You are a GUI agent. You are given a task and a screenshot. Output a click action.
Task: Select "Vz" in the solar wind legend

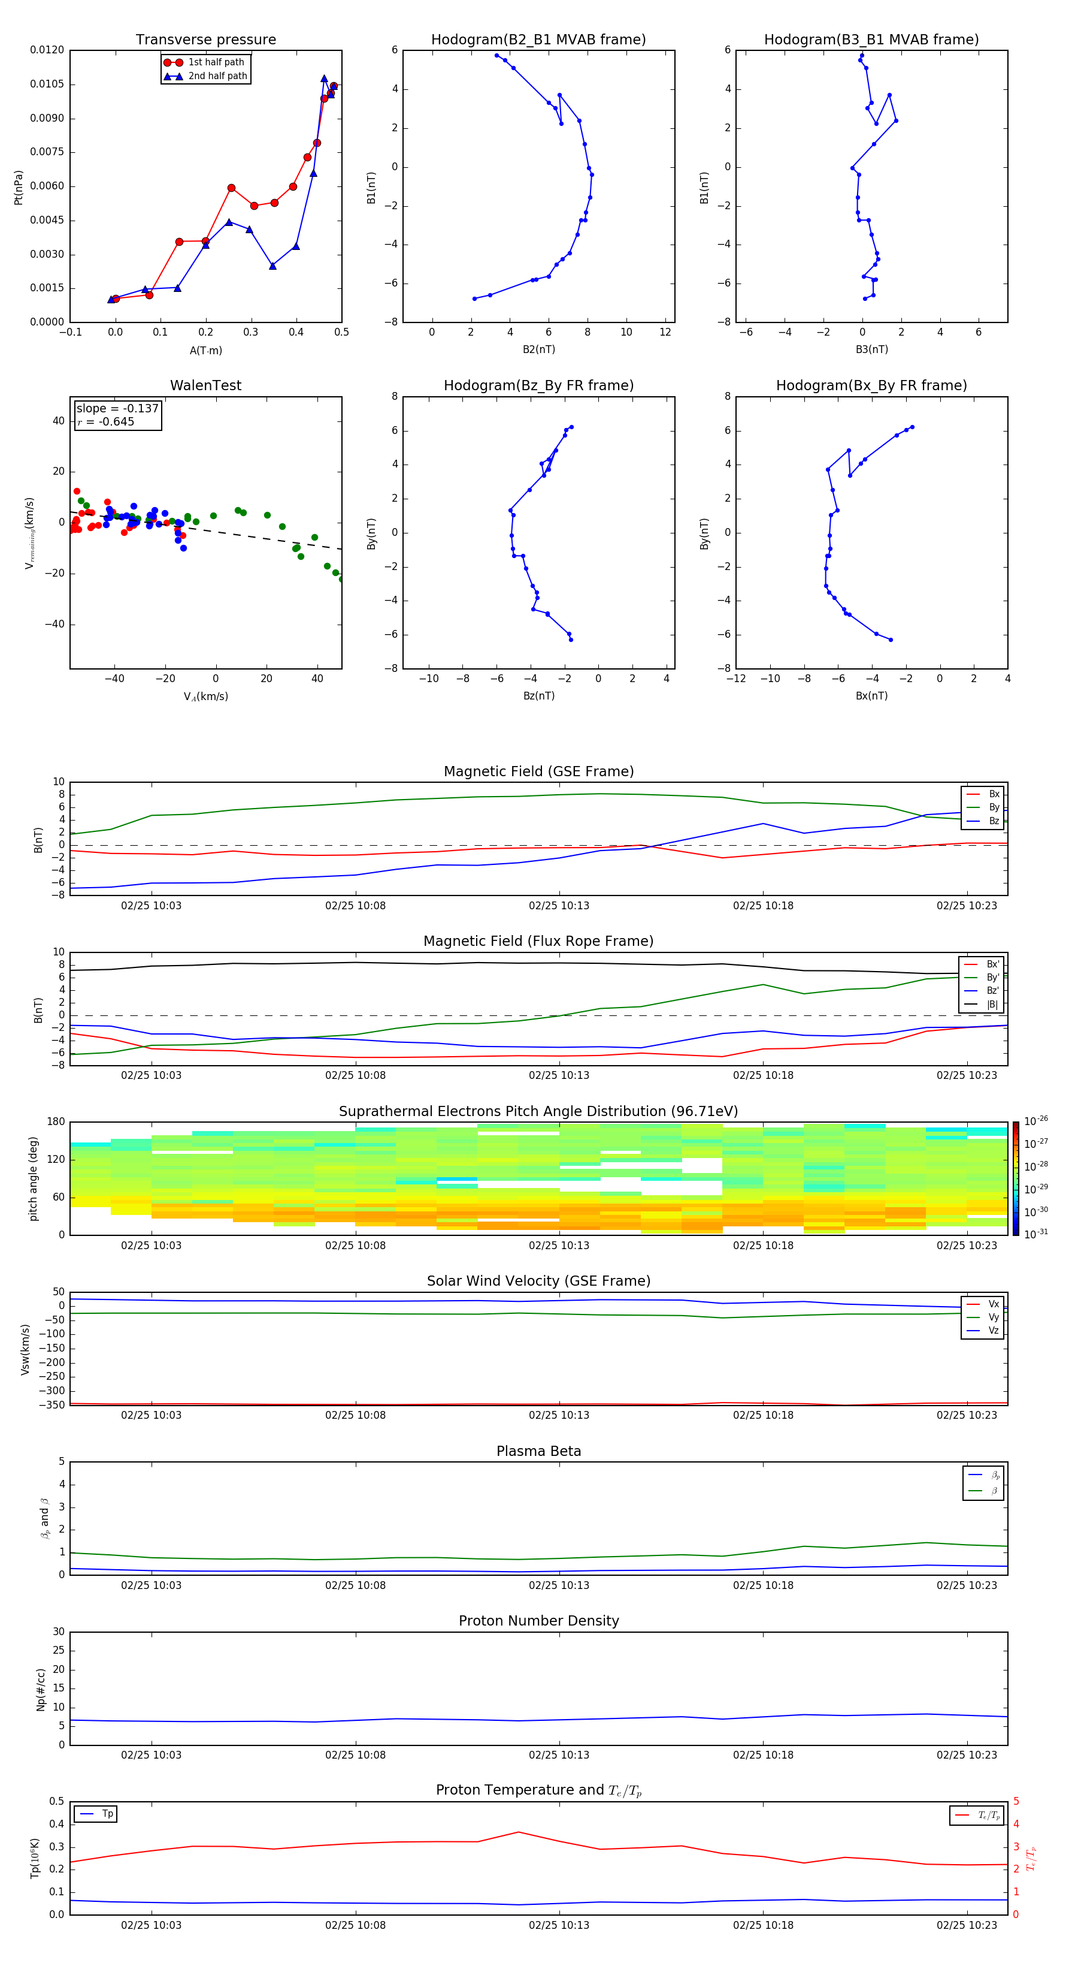(x=983, y=1331)
